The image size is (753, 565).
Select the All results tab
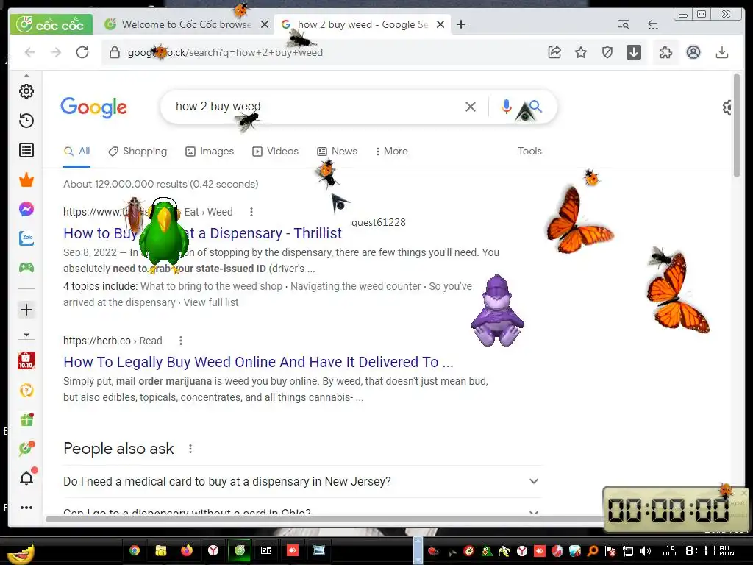[x=76, y=152]
